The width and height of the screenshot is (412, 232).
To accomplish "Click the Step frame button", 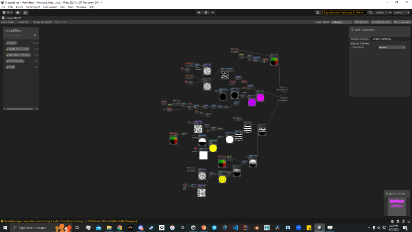I will [x=213, y=12].
